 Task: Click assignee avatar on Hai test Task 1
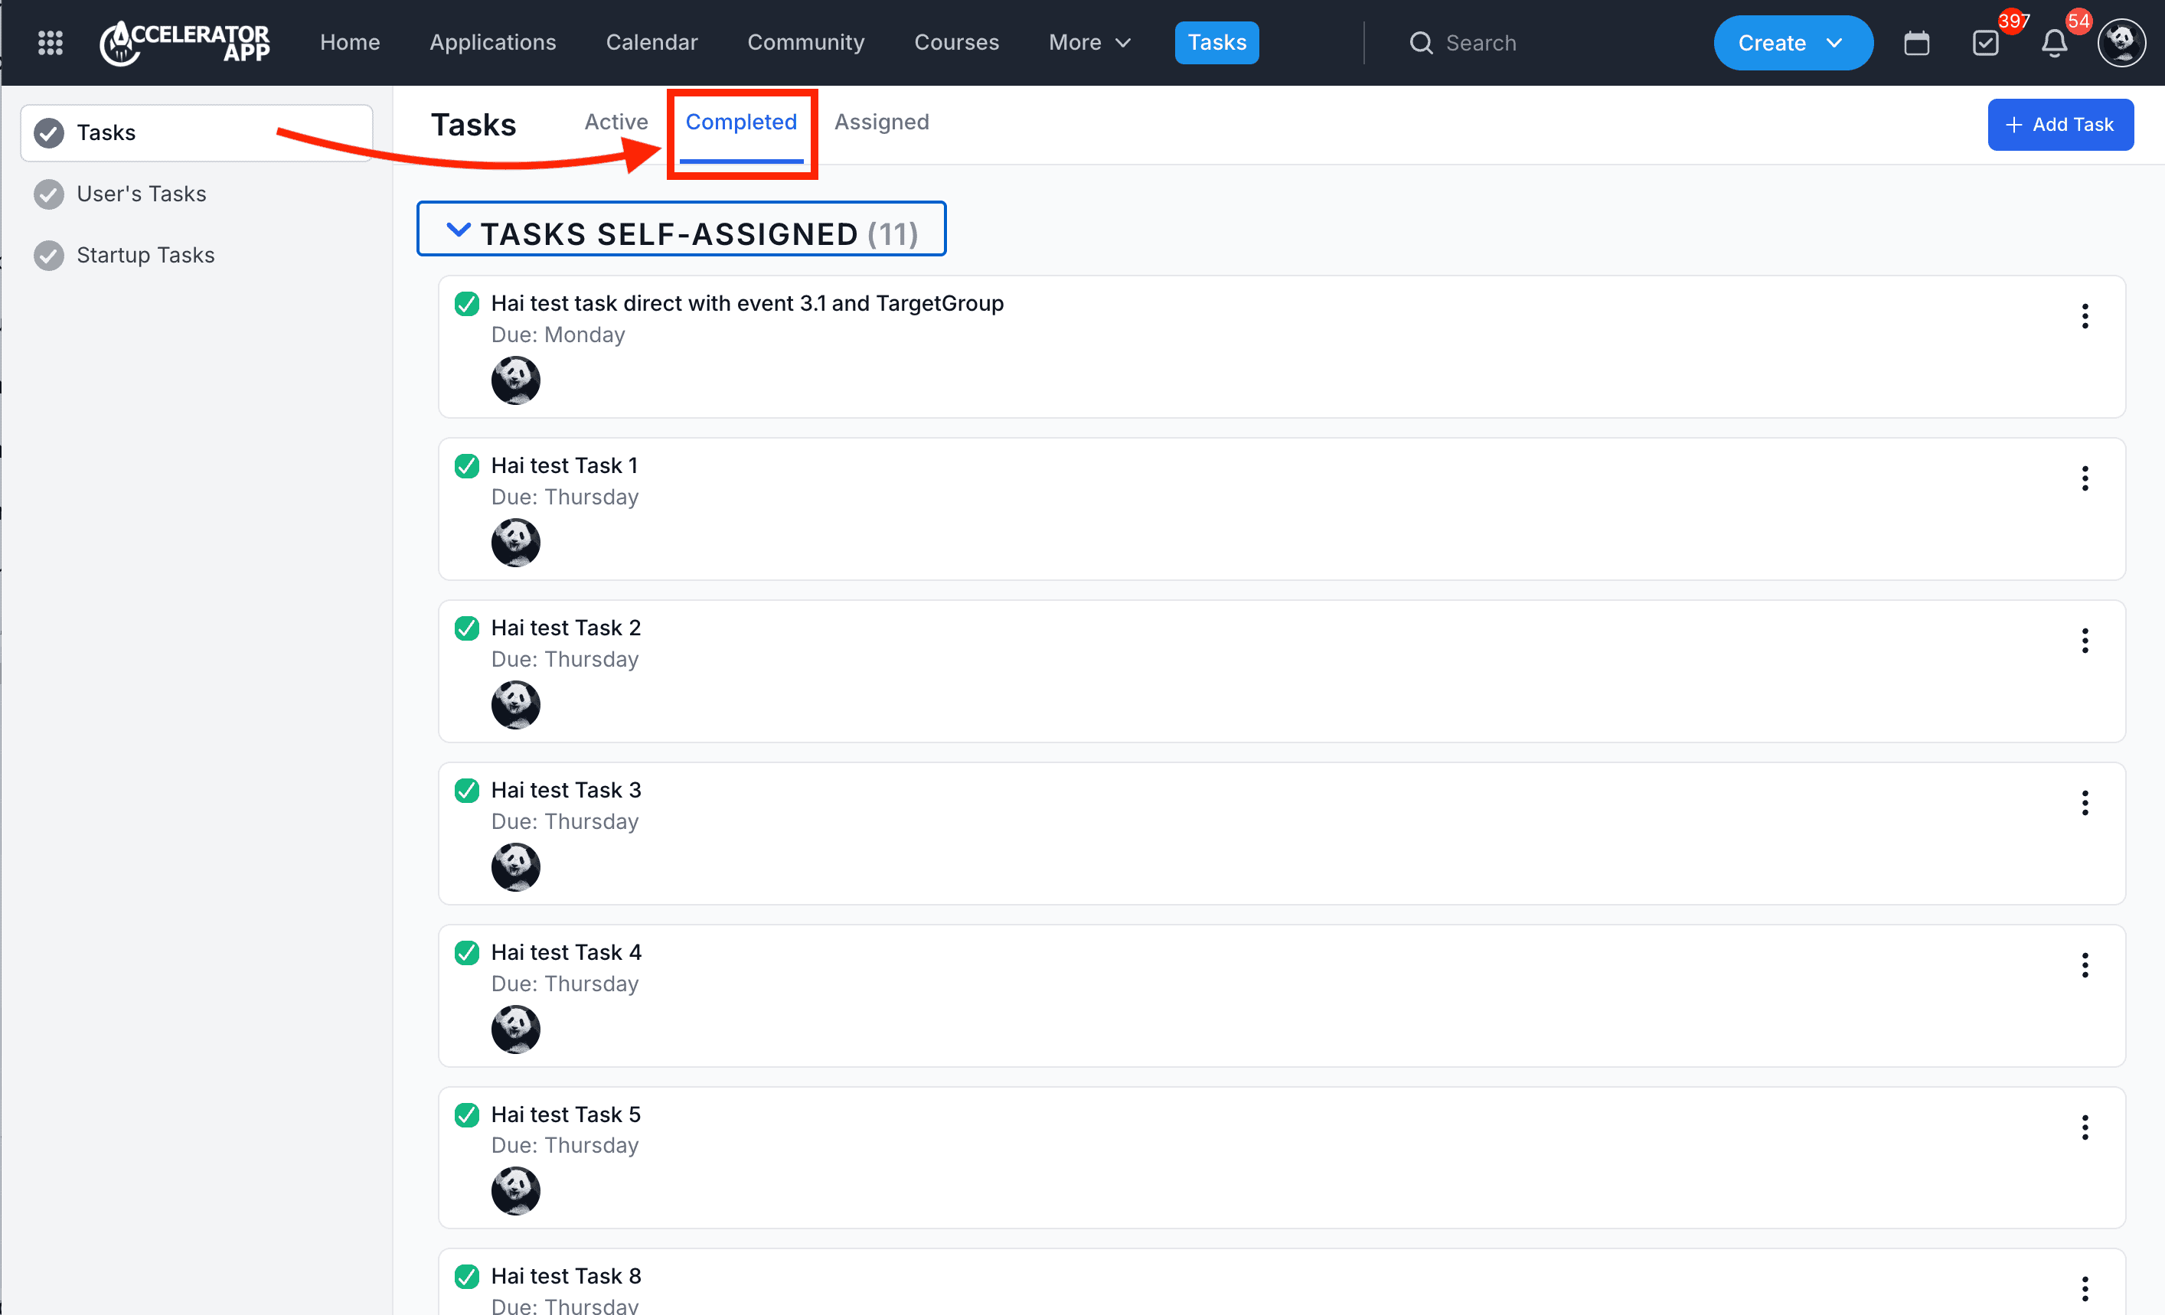[x=516, y=543]
